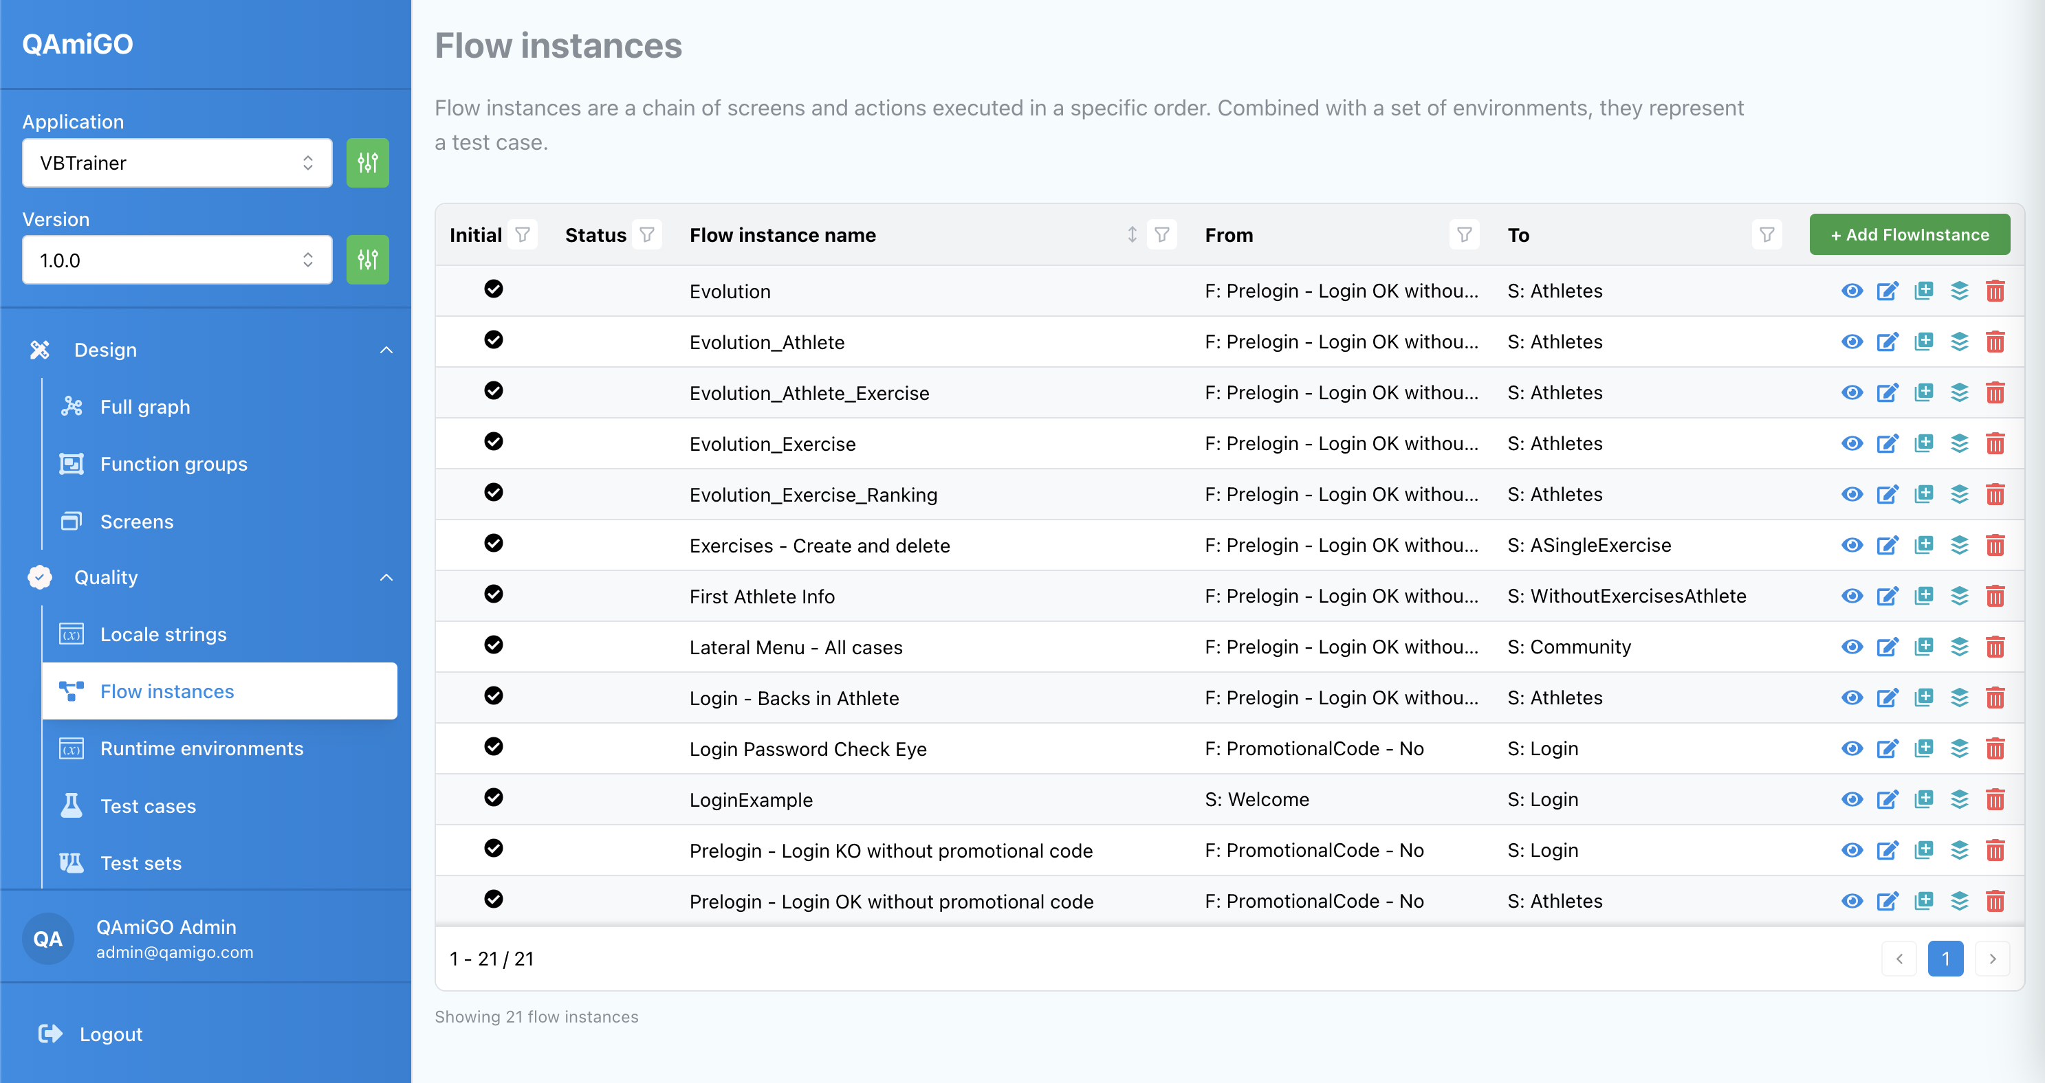Screen dimensions: 2045x1083
Task: Filter by To column
Action: coord(1767,235)
